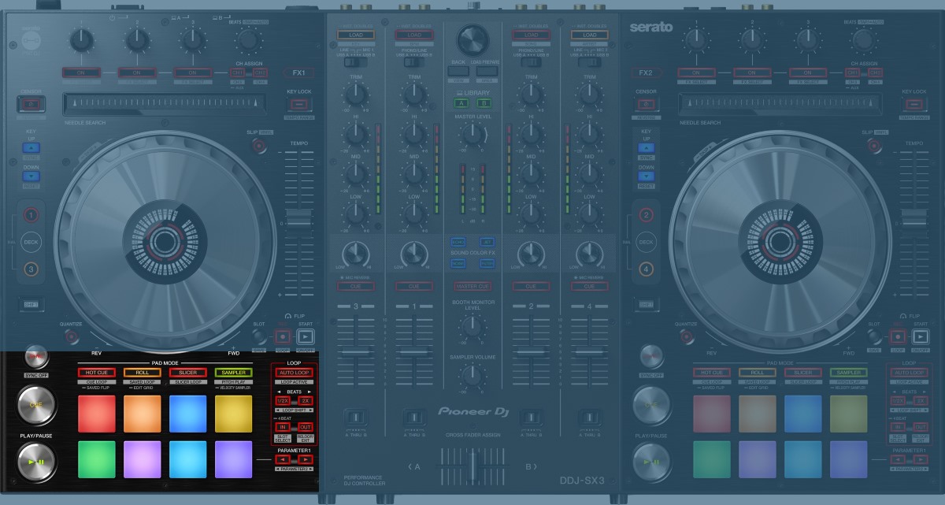Toggle FX1 CH ASSIGN CH1 button
The width and height of the screenshot is (945, 505).
(237, 72)
